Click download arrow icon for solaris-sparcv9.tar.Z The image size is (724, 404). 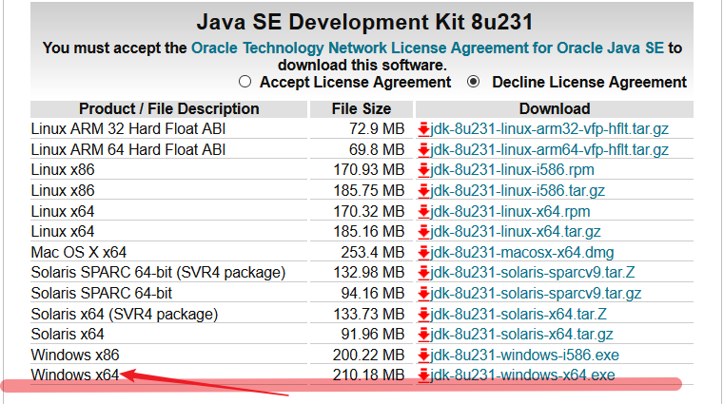pos(423,273)
